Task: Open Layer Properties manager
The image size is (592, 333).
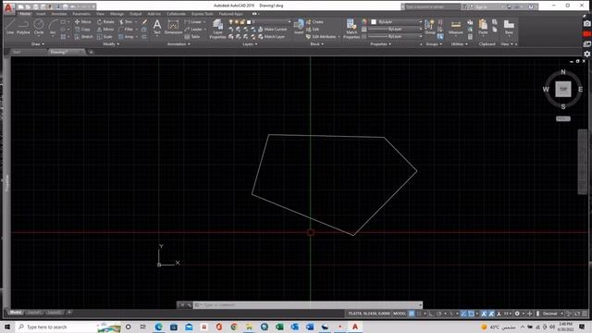Action: pos(218,29)
